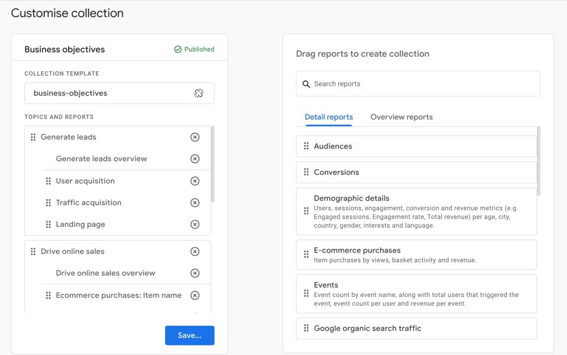Remove Ecommerce purchases: Item name report
567x355 pixels.
pyautogui.click(x=195, y=295)
